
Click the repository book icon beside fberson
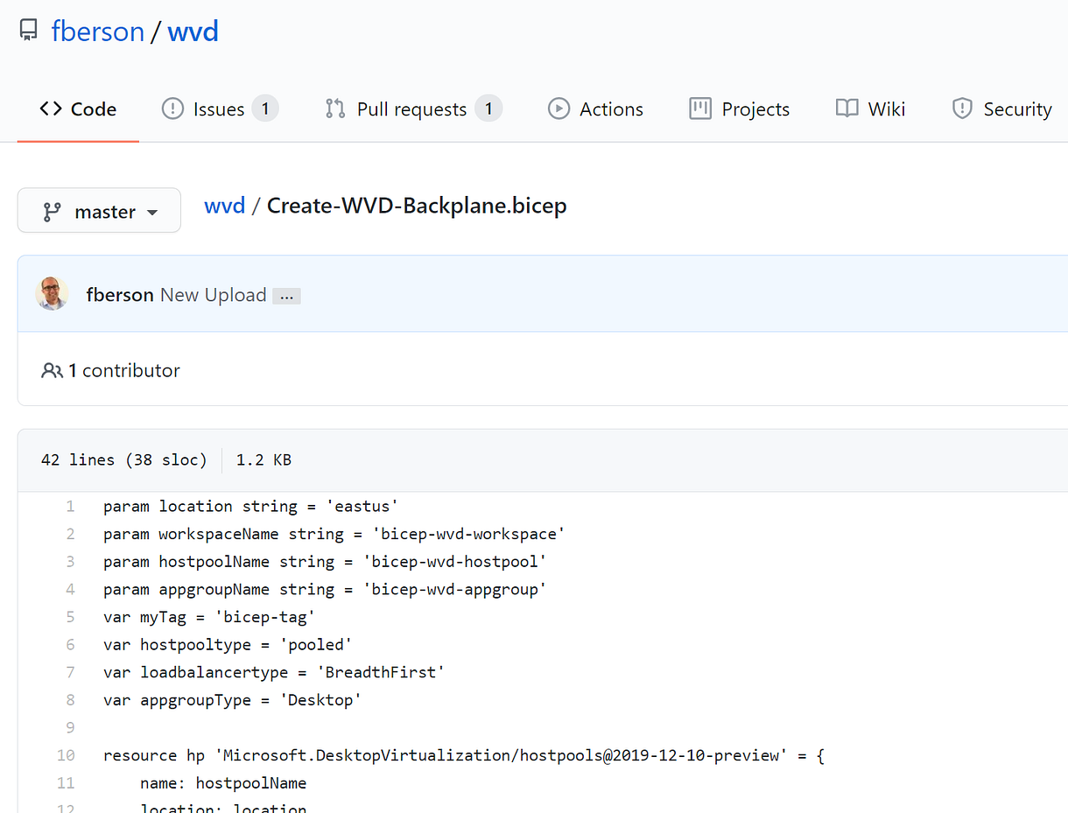coord(28,32)
